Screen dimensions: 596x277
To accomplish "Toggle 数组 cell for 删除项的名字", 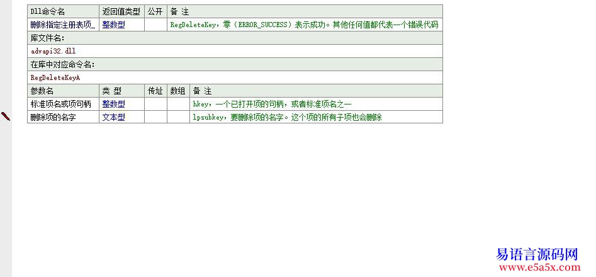I will pyautogui.click(x=178, y=117).
